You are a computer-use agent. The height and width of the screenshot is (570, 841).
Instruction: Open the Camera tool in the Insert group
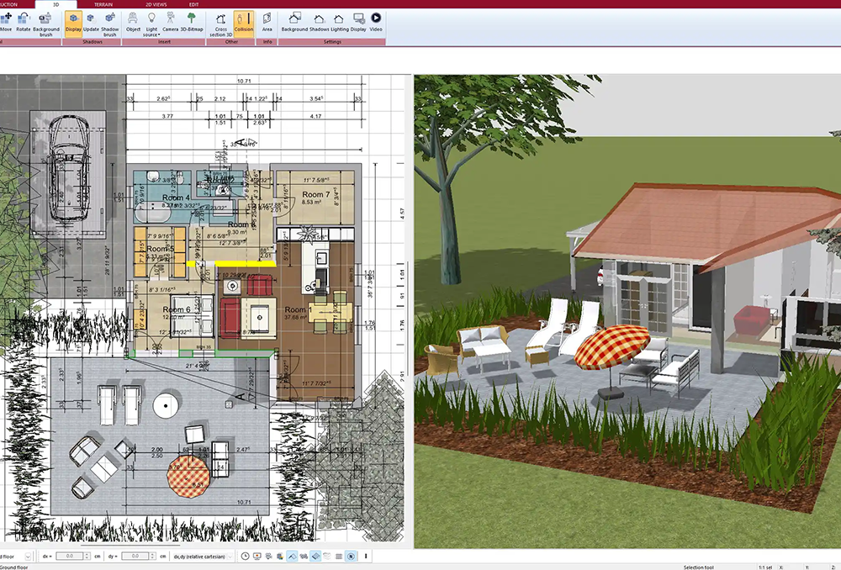click(x=171, y=24)
